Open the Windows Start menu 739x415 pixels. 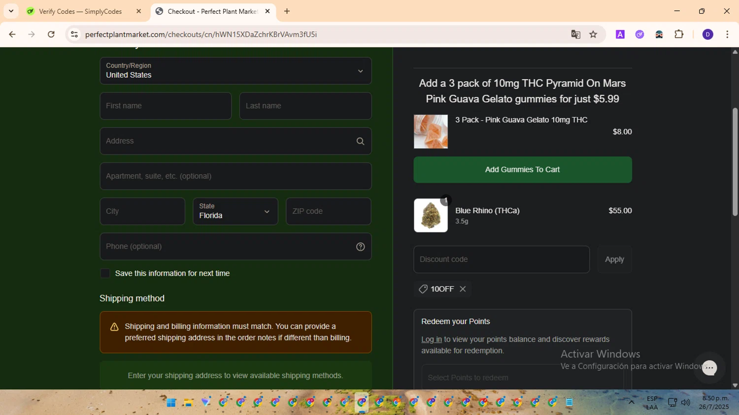171,403
